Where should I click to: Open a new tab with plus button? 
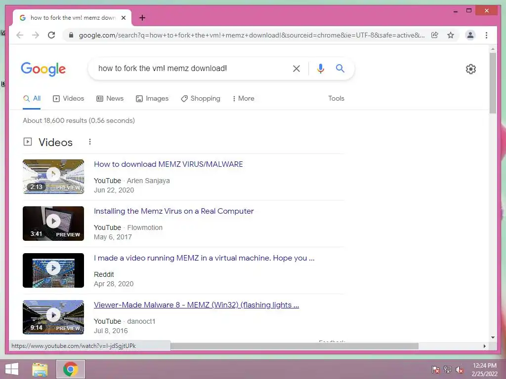tap(142, 18)
